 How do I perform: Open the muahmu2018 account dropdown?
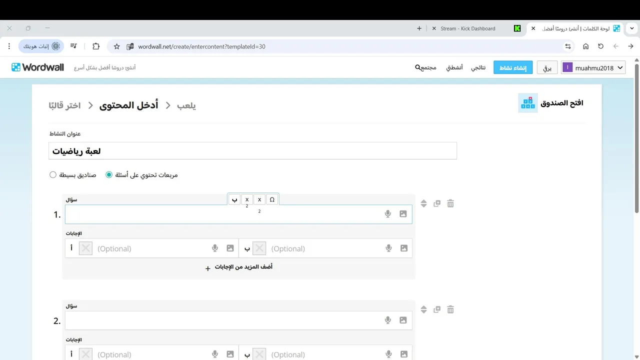click(x=593, y=67)
